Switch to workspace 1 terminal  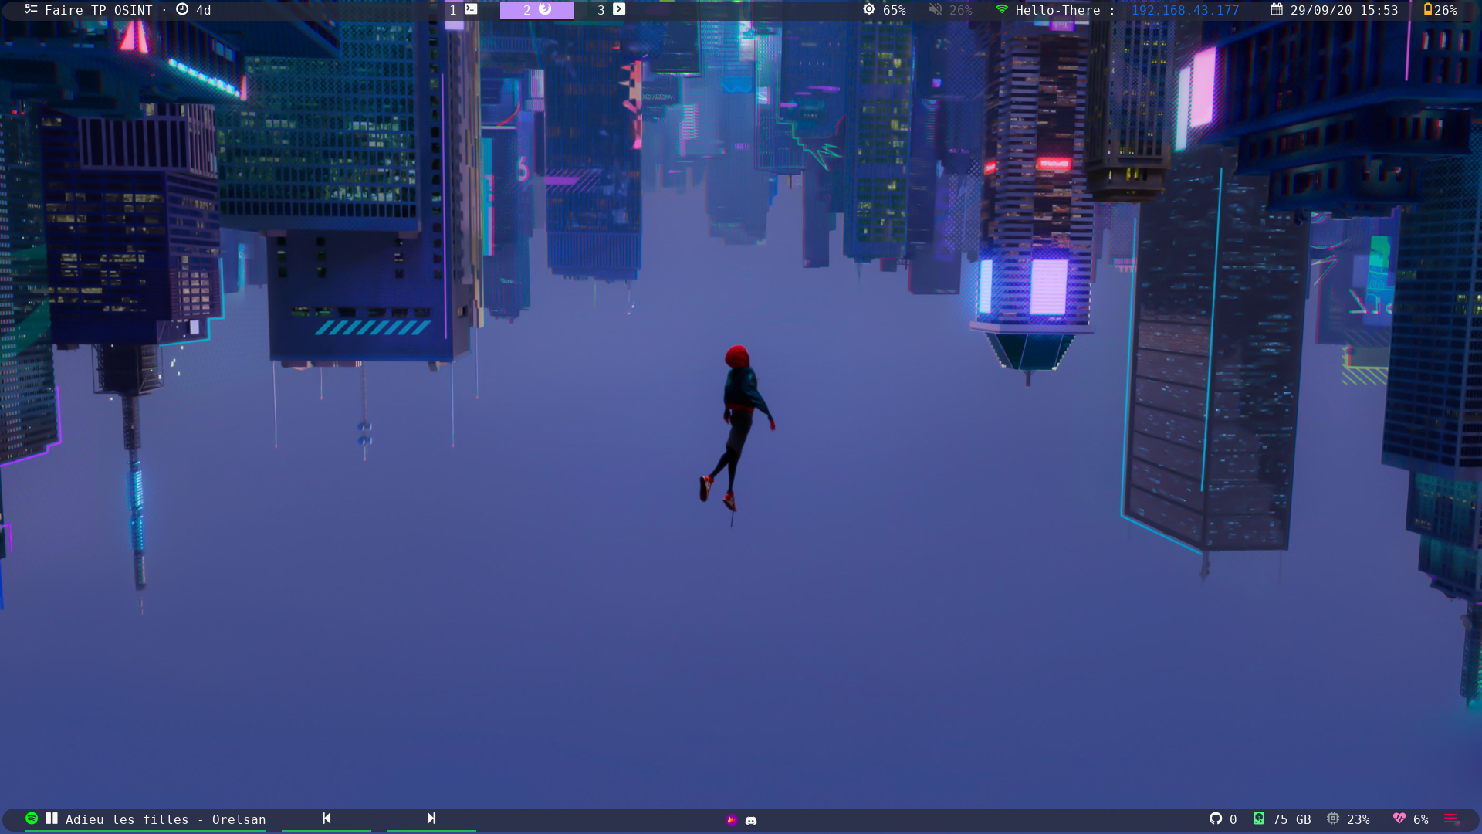462,10
